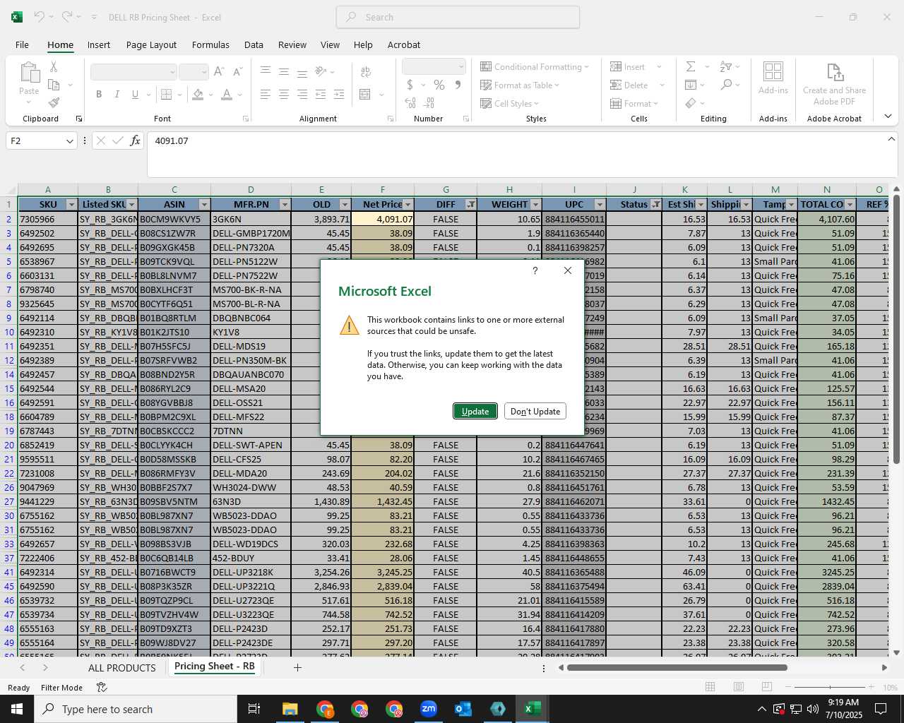Open the Conditional Formatting dropdown

coord(535,66)
